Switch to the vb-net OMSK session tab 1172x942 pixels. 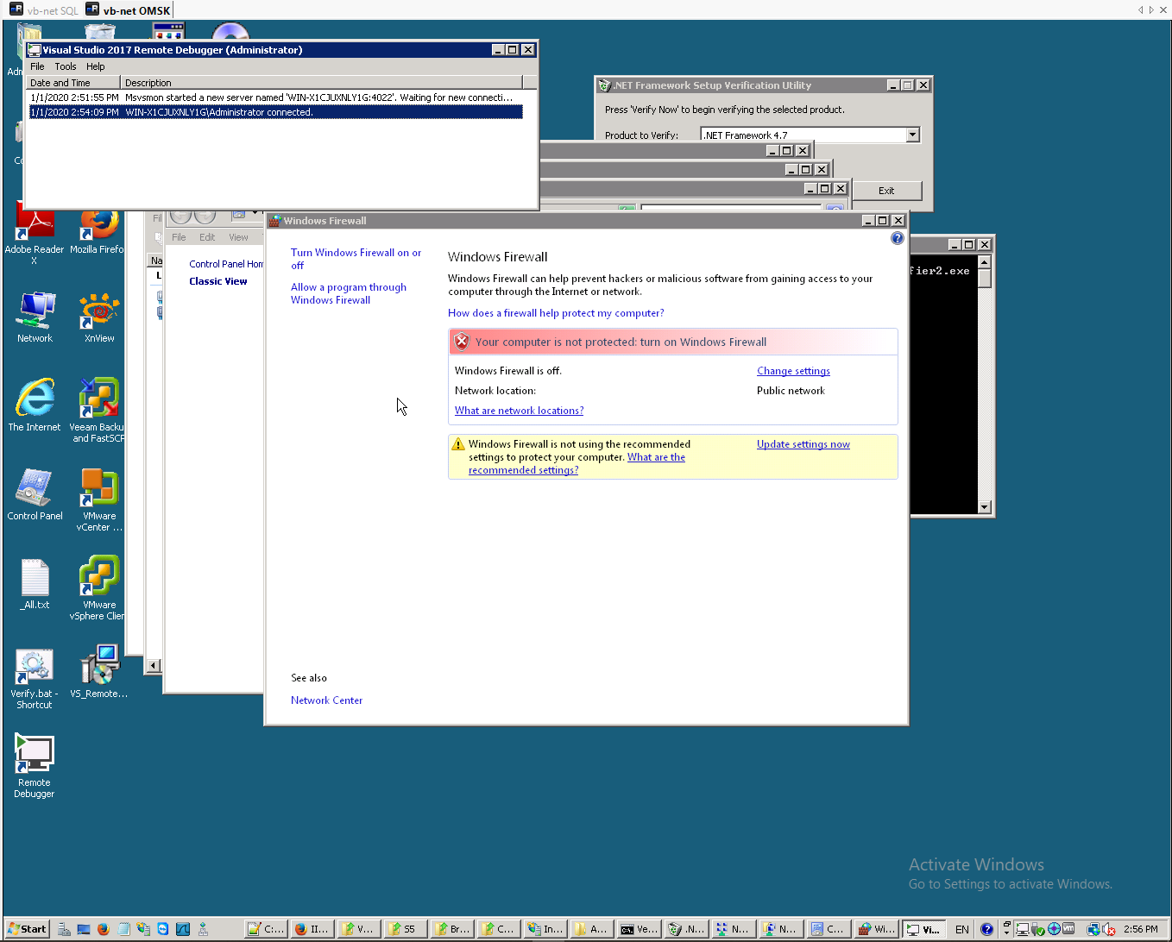pos(128,10)
